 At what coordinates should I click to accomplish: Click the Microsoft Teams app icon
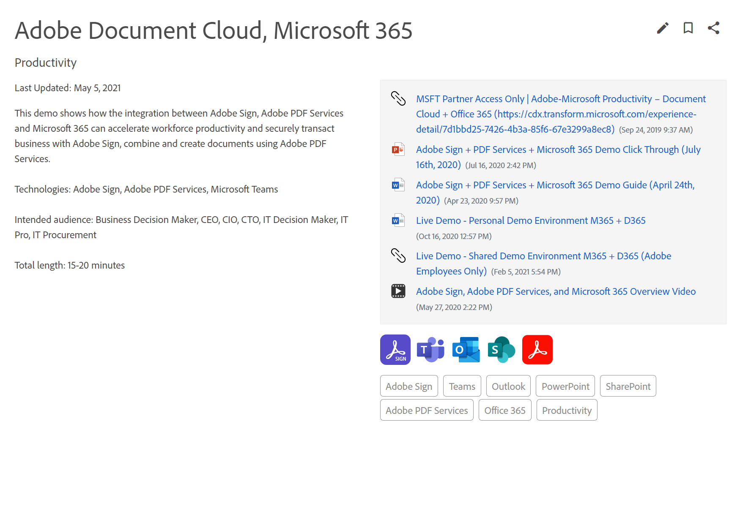(x=430, y=350)
